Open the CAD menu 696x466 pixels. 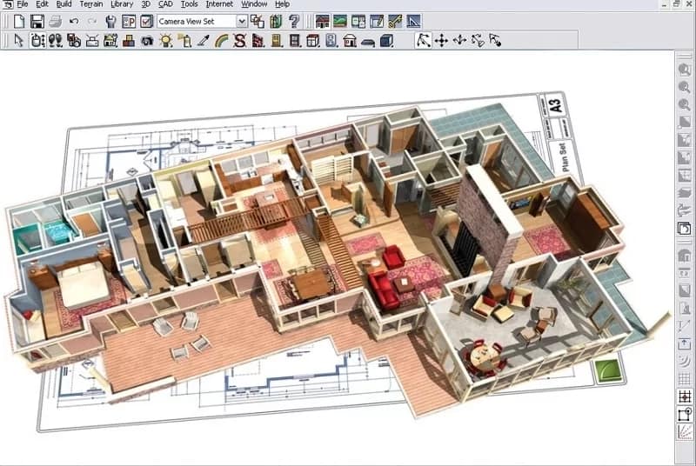[x=165, y=4]
